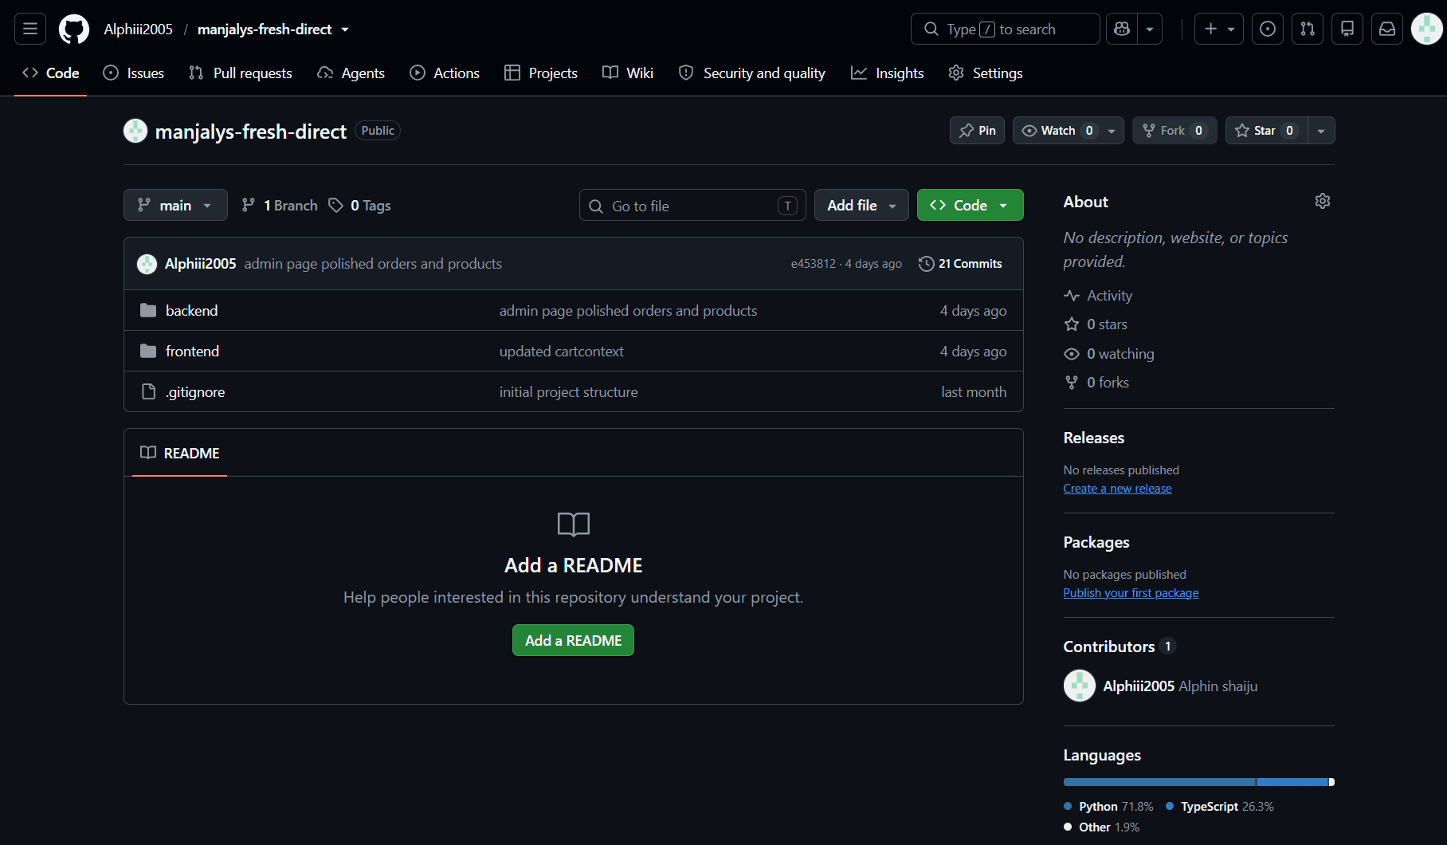Viewport: 1447px width, 845px height.
Task: Open the Insights tab
Action: tap(888, 73)
